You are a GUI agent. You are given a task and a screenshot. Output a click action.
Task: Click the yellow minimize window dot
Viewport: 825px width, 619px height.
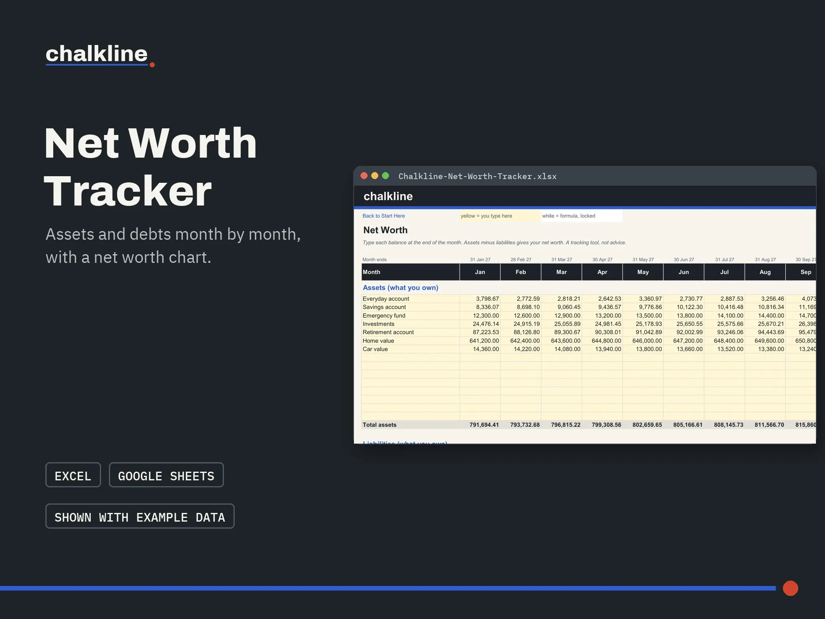(x=375, y=176)
